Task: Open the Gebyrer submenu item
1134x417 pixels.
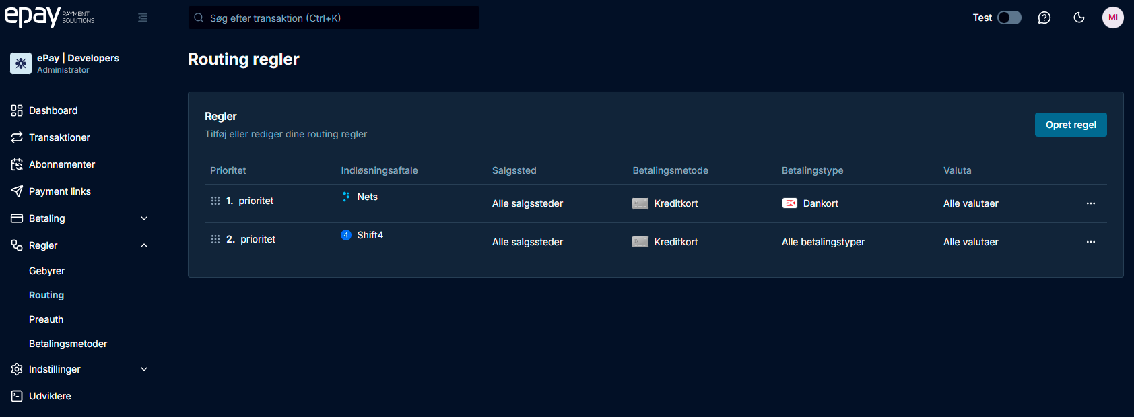Action: [x=47, y=271]
